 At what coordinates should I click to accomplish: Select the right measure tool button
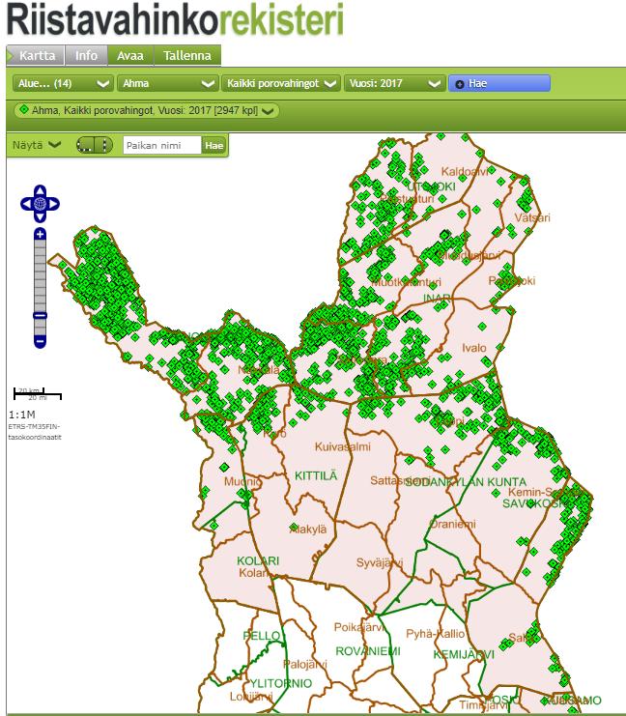(x=103, y=145)
